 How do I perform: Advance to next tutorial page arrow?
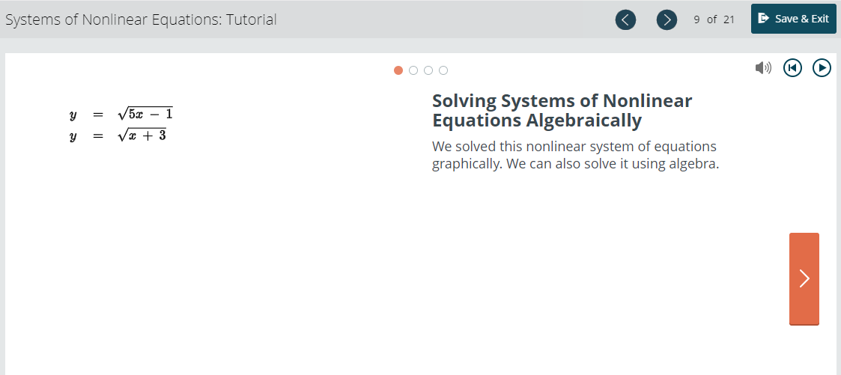(667, 19)
